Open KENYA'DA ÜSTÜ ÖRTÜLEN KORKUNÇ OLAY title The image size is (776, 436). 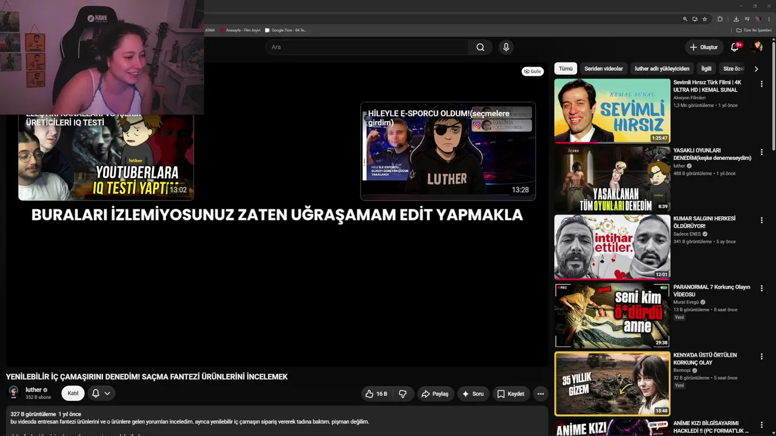tap(705, 358)
